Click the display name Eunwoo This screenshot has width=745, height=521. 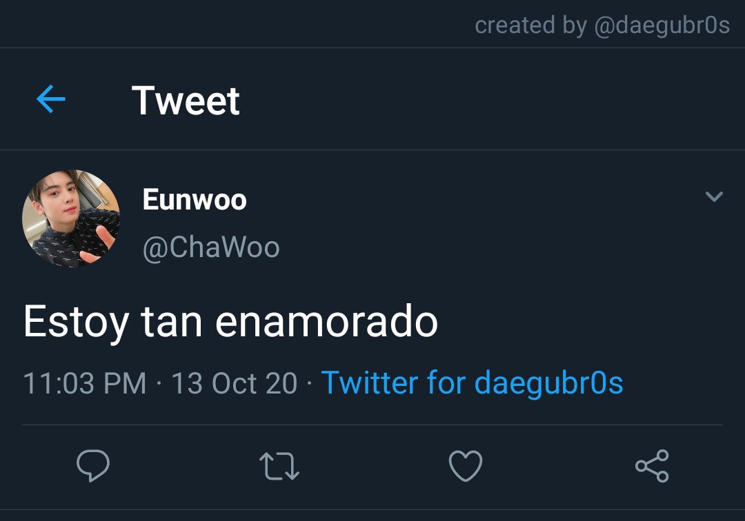click(195, 200)
